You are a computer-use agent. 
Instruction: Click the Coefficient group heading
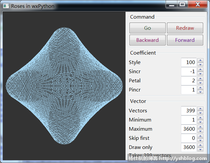(143, 53)
